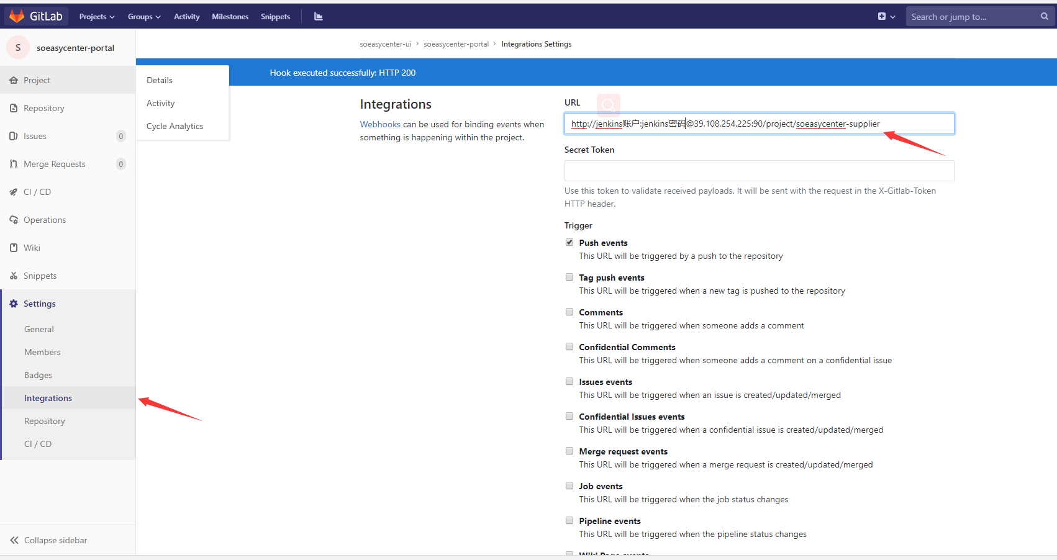Screen dimensions: 1057x560
Task: Open Snippets in top navigation
Action: click(275, 17)
